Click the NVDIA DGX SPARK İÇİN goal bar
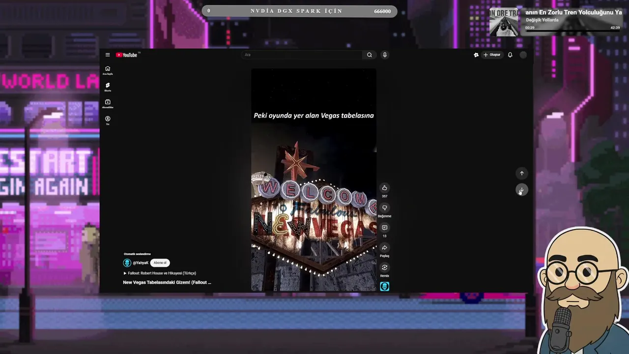 pos(299,11)
